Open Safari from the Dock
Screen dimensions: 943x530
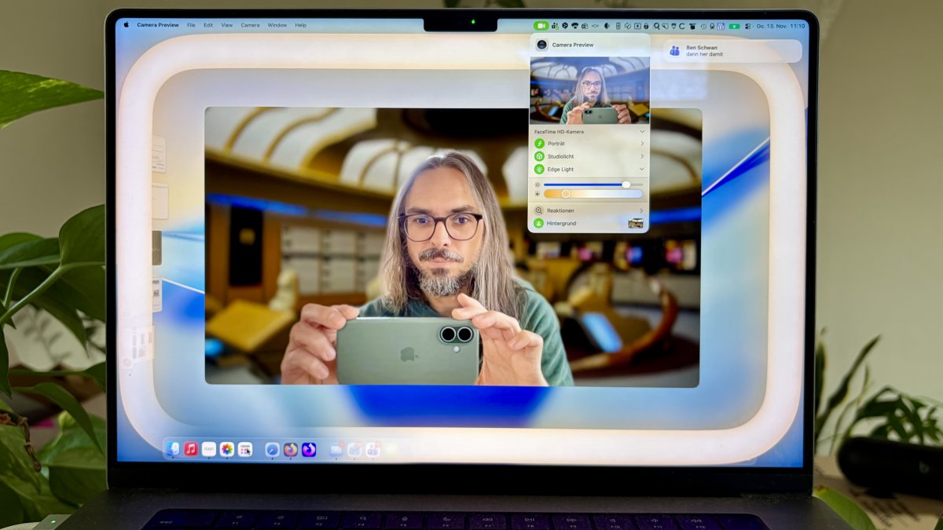[273, 448]
